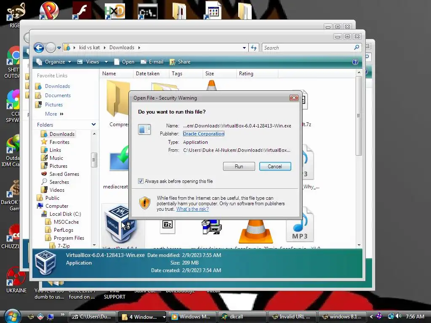The width and height of the screenshot is (431, 323).
Task: Open the "What's the risk?" link
Action: click(x=192, y=209)
